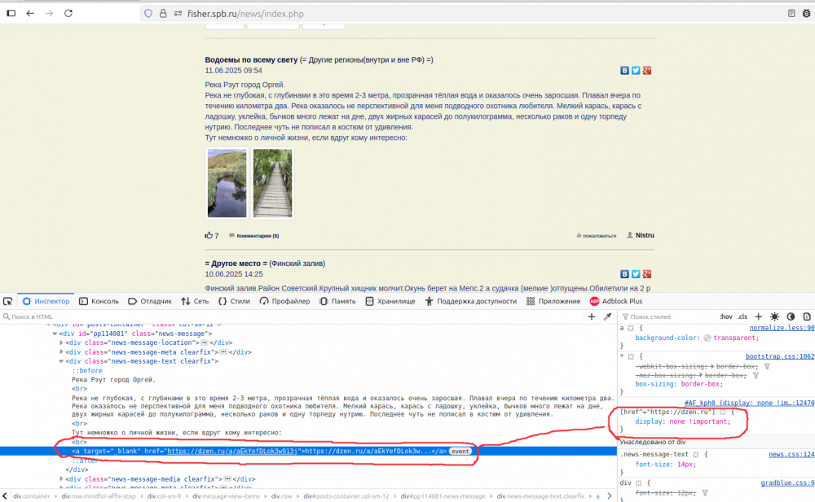Screen dimensions: 815x502
Task: Collapse the div id="pp114081" node
Action: pos(55,334)
